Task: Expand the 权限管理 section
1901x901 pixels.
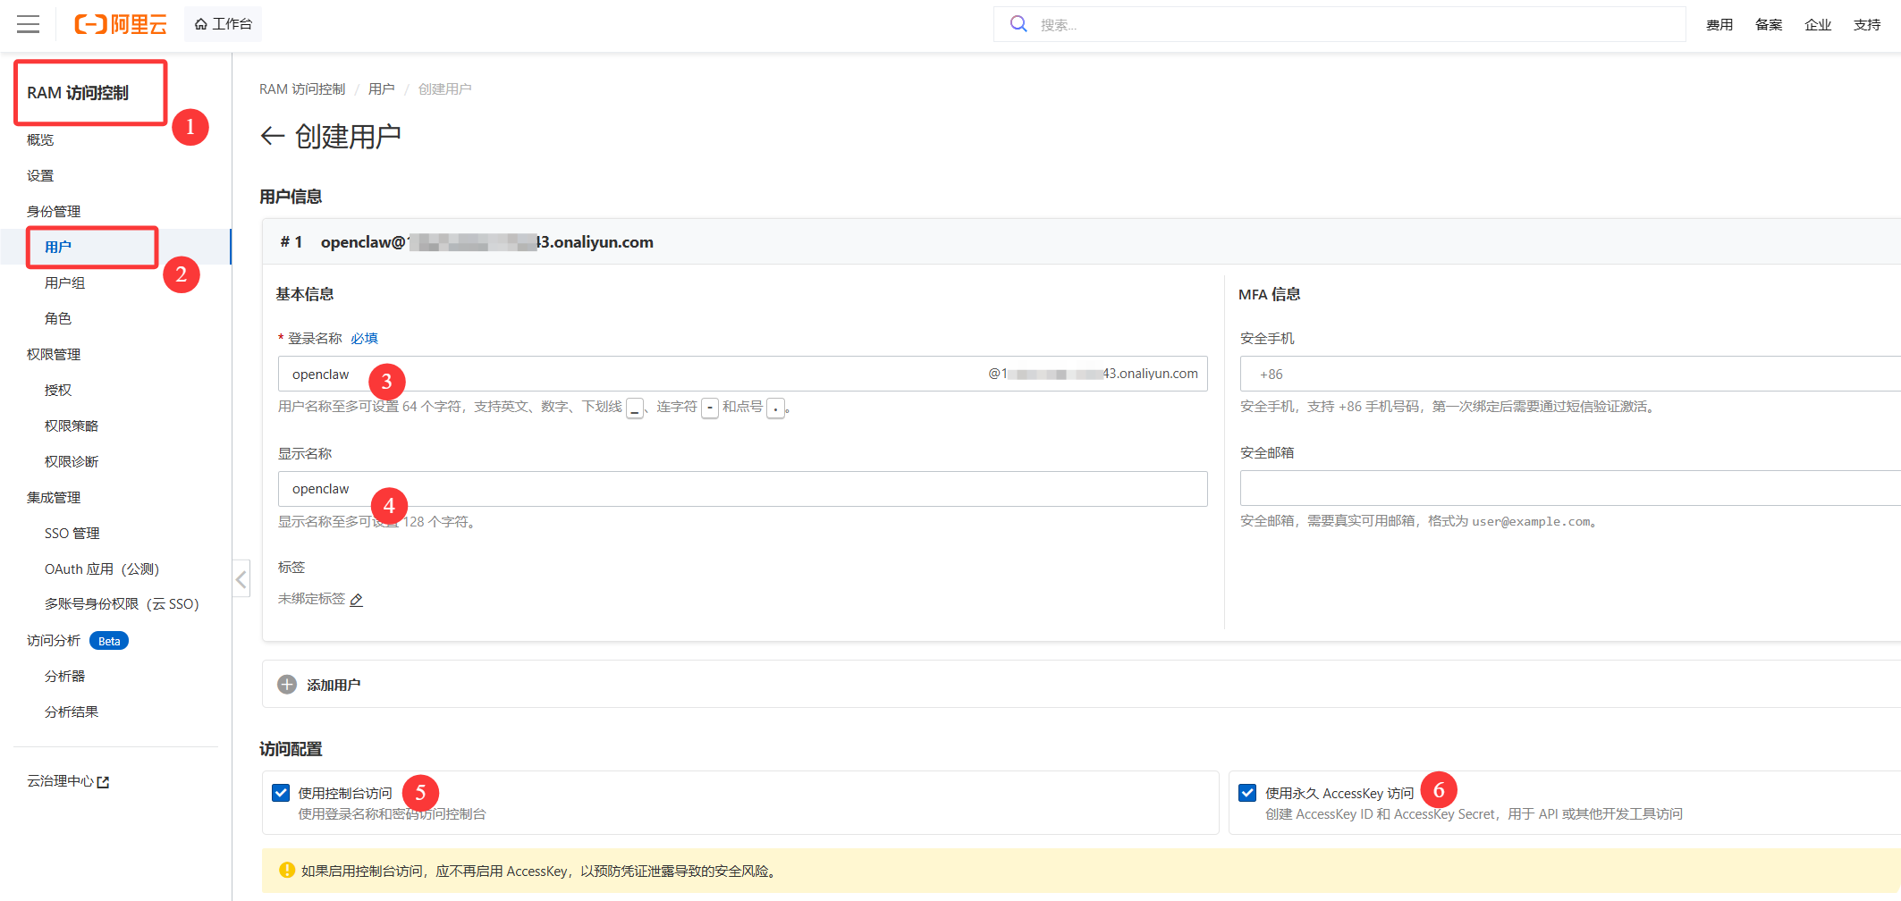Action: click(53, 354)
